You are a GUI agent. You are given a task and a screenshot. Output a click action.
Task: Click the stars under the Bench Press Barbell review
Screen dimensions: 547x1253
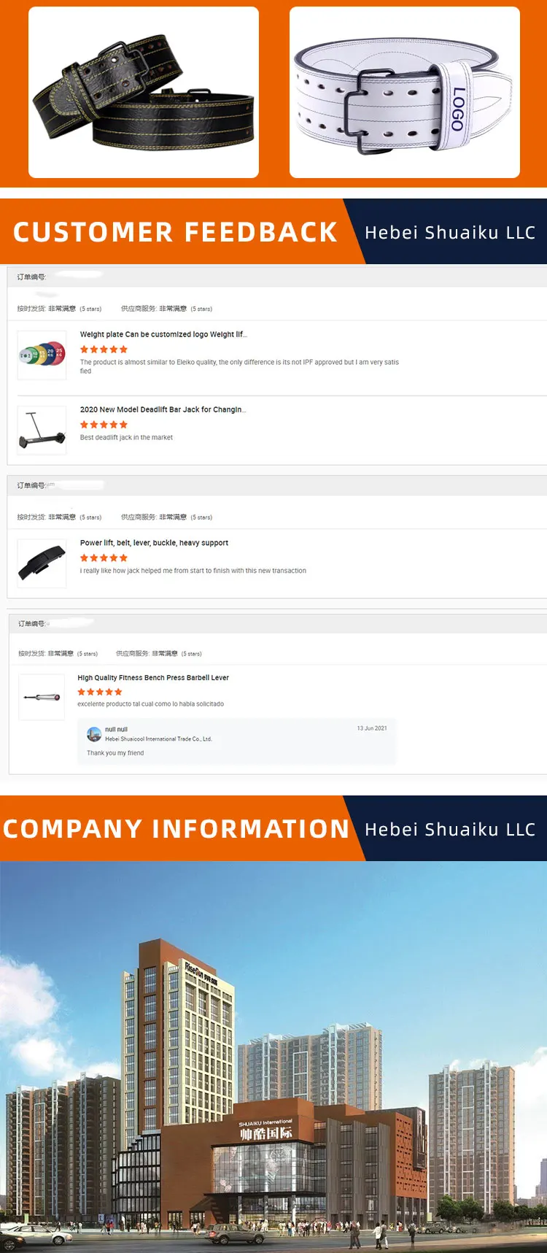[100, 692]
